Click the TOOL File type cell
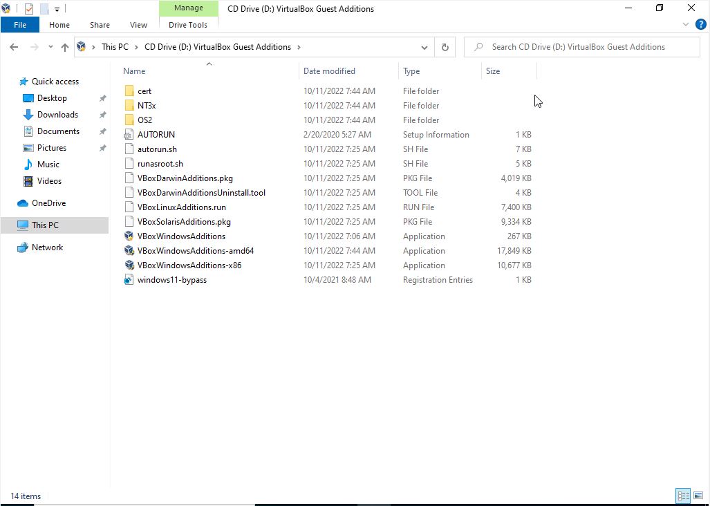 pos(420,193)
